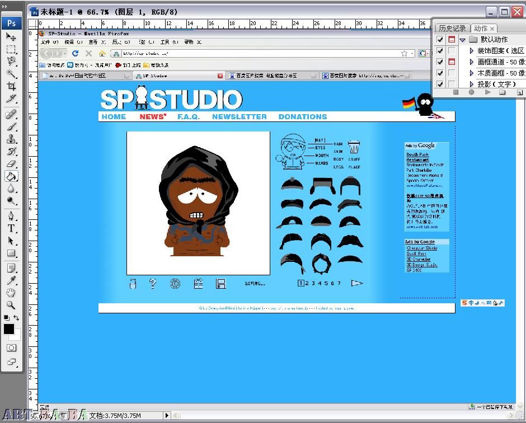
Task: Swap foreground and background colors
Action: 16,317
